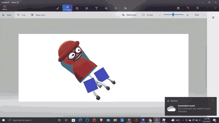Image resolution: width=219 pixels, height=123 pixels.
Task: Click the 95% zoom value
Action: (197, 15)
